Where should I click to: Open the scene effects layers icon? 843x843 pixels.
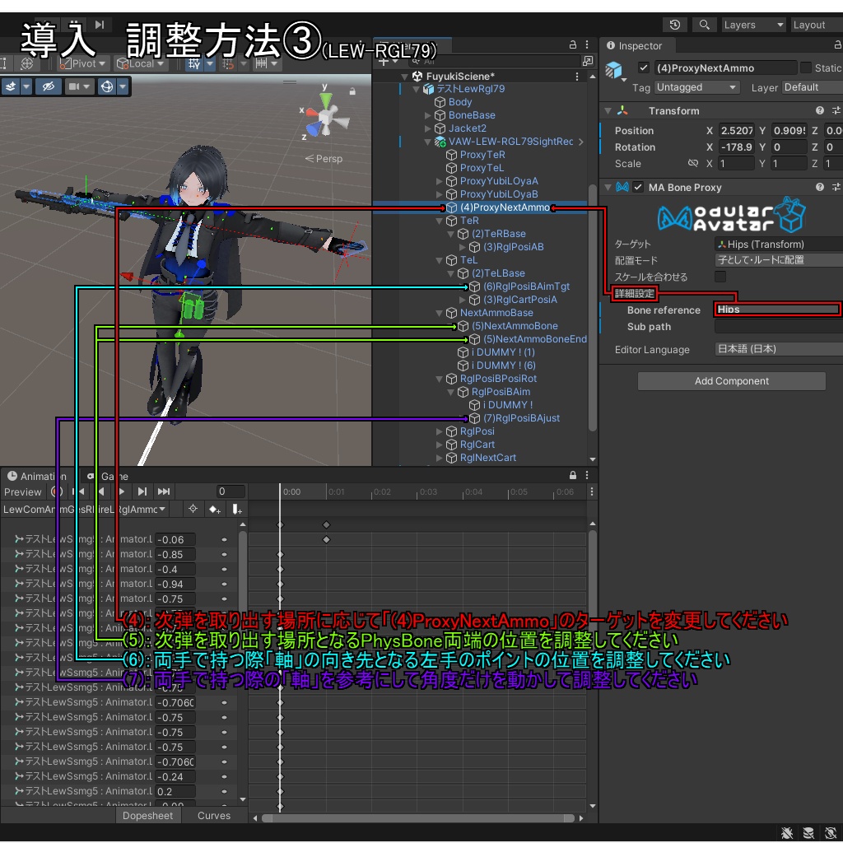tap(11, 86)
